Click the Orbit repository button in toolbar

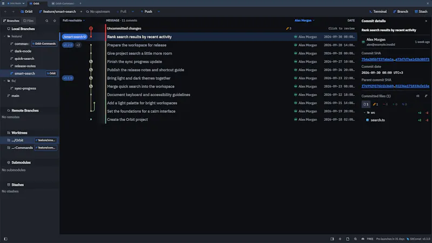(x=26, y=11)
